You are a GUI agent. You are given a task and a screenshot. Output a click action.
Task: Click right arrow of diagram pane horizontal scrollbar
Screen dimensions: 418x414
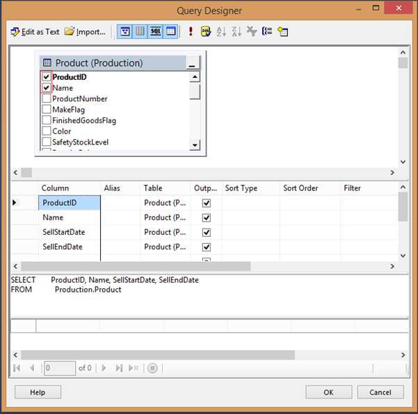pos(392,172)
